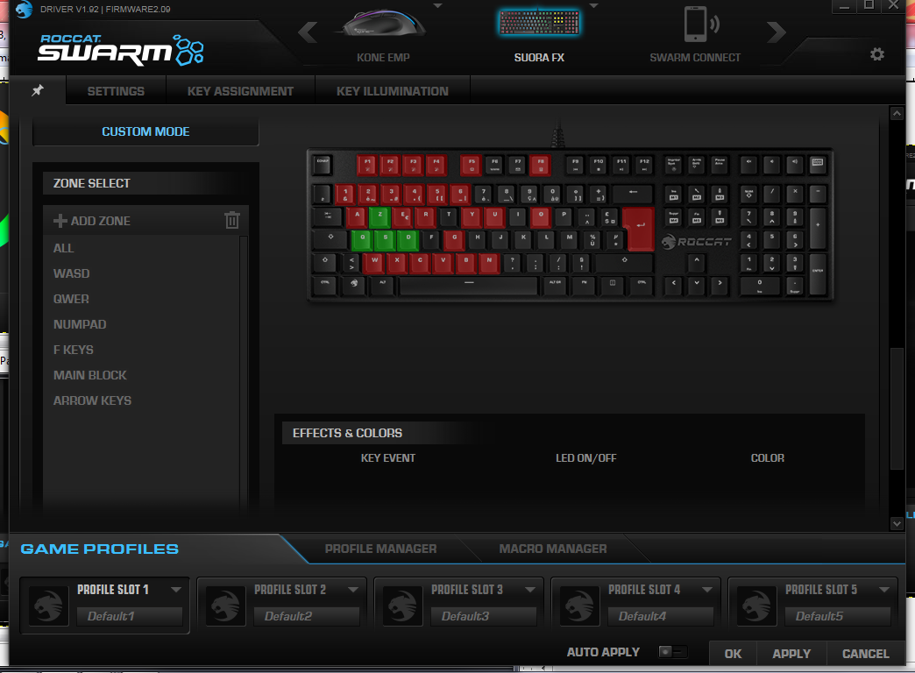Screen dimensions: 915x673
Task: Select the right arrow key
Action: pyautogui.click(x=720, y=285)
